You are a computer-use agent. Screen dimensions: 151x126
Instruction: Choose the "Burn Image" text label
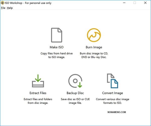point(94,47)
